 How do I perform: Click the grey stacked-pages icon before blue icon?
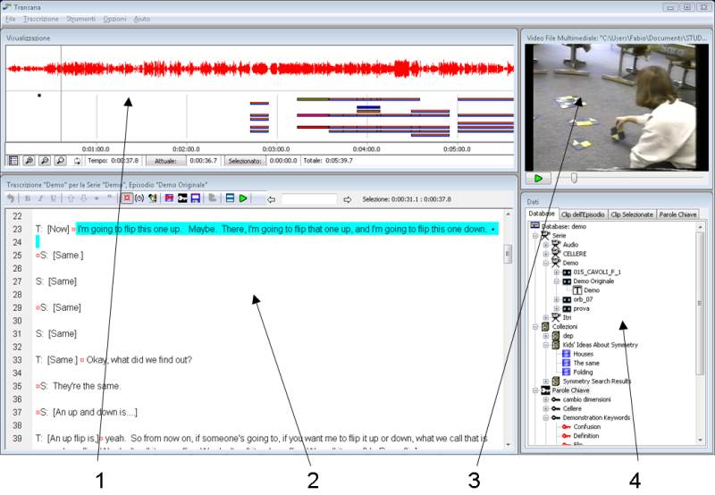pos(213,198)
